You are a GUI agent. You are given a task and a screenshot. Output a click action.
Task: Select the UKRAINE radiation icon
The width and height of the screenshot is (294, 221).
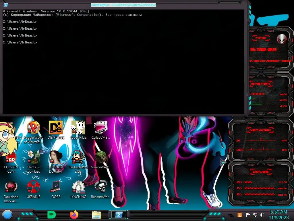tap(33, 189)
